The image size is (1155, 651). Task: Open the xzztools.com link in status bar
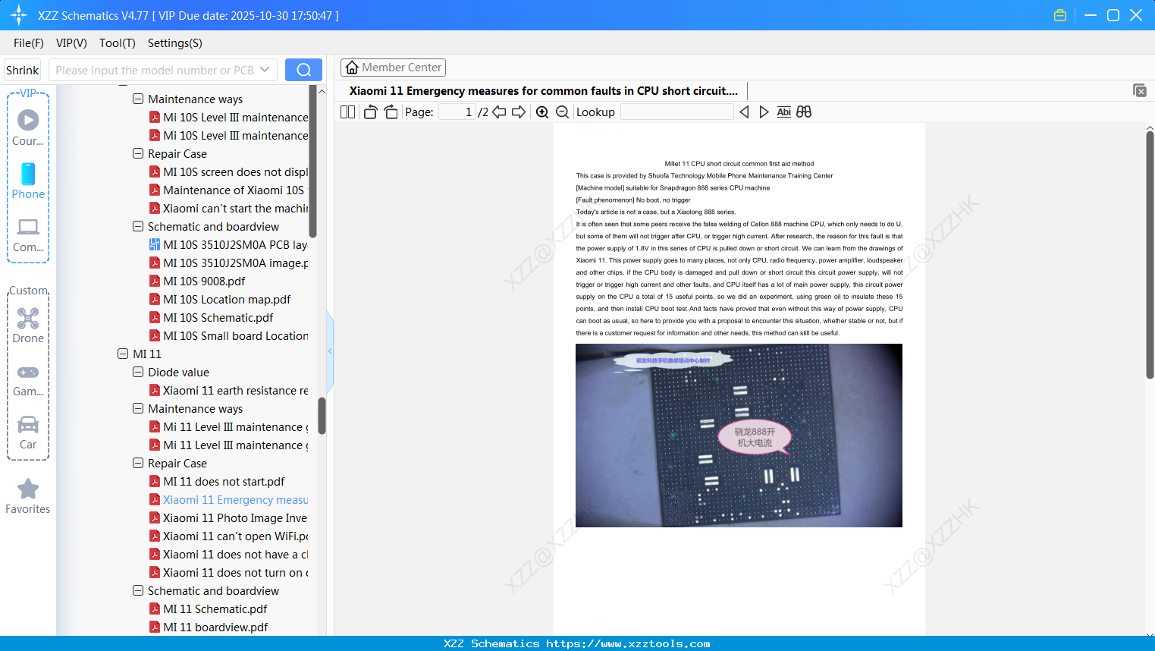(628, 643)
